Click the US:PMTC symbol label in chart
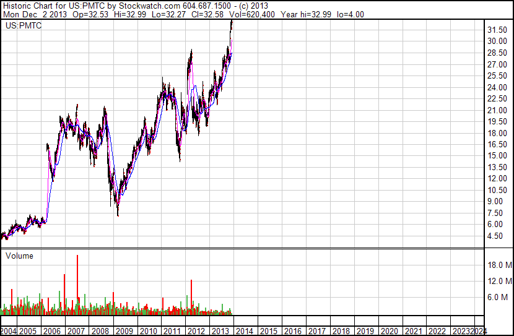The width and height of the screenshot is (514, 336). coord(24,25)
